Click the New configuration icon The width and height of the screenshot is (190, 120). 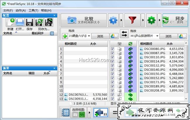(x=10, y=22)
